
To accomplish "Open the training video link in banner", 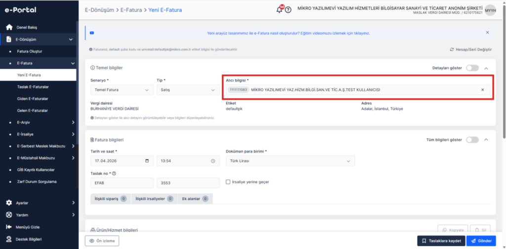I will [288, 33].
